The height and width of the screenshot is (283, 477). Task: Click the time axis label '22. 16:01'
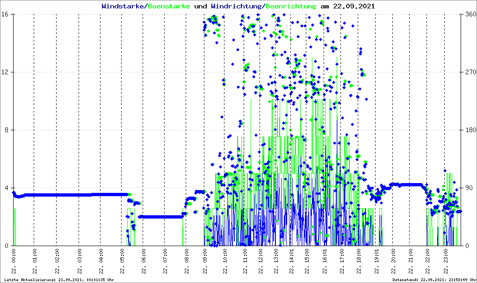tap(324, 262)
